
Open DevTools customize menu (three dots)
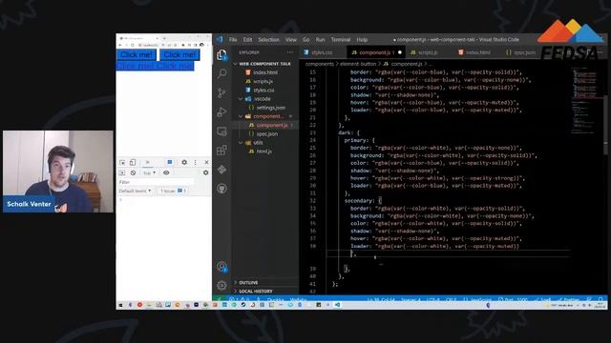pos(195,162)
